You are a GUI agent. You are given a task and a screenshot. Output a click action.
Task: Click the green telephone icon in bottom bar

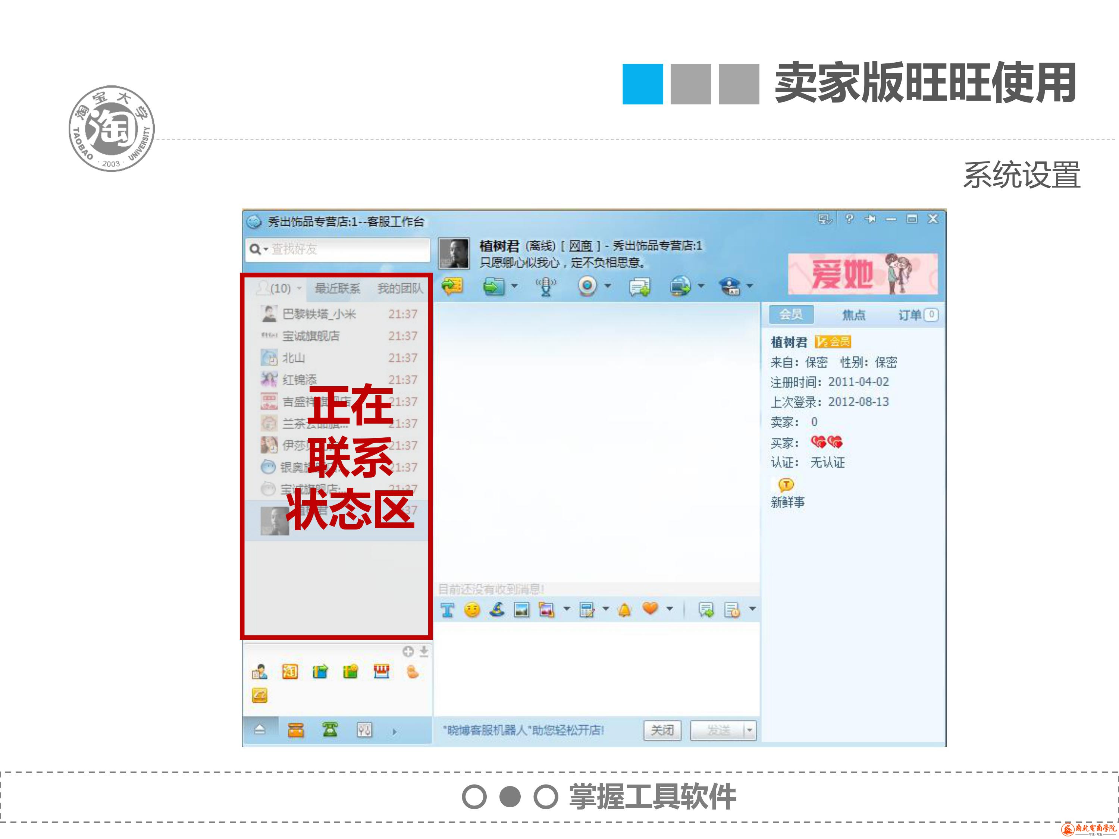(330, 729)
